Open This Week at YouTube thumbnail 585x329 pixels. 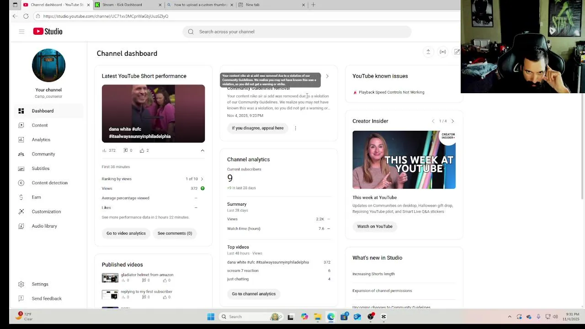(404, 159)
